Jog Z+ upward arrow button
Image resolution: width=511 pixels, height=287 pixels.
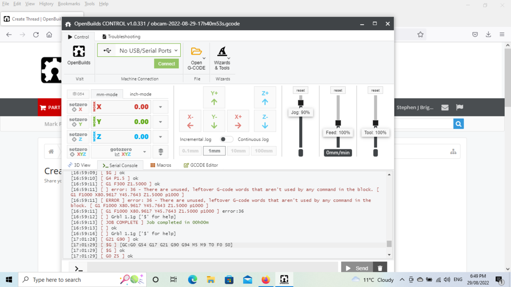pos(265,97)
